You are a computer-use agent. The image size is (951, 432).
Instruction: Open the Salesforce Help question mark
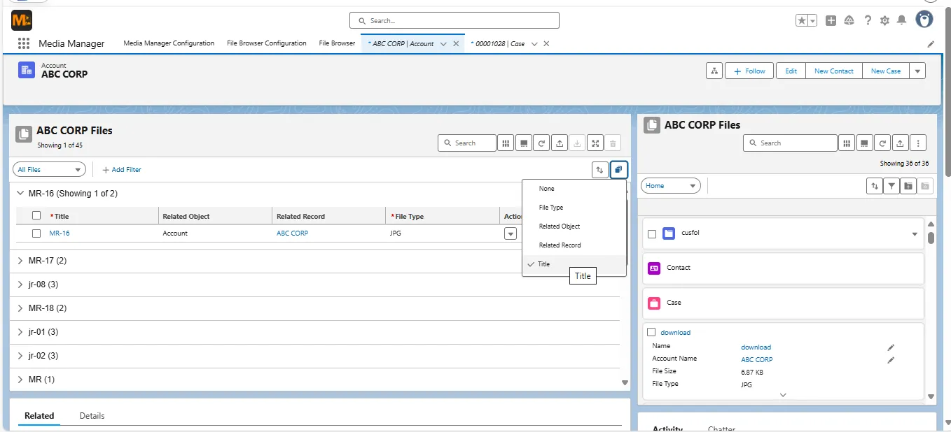click(x=868, y=21)
